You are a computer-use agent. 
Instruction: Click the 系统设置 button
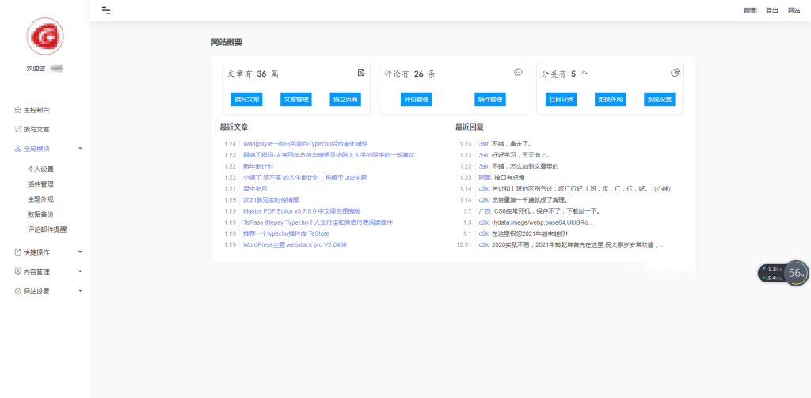(660, 99)
